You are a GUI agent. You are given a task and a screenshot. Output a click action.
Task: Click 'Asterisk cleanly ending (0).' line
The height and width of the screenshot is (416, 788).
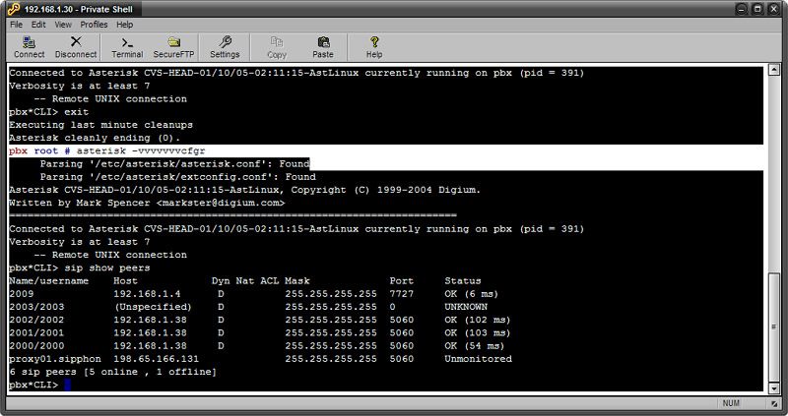[95, 138]
